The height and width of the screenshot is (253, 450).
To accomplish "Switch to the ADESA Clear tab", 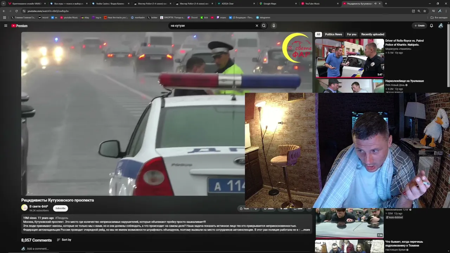I will coord(236,4).
